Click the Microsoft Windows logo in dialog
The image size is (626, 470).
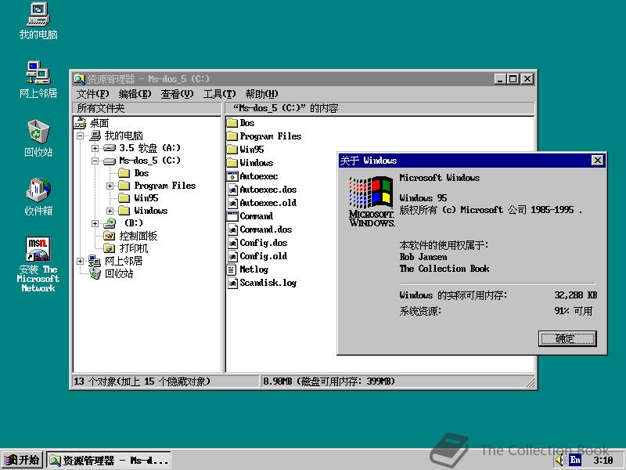[x=372, y=201]
